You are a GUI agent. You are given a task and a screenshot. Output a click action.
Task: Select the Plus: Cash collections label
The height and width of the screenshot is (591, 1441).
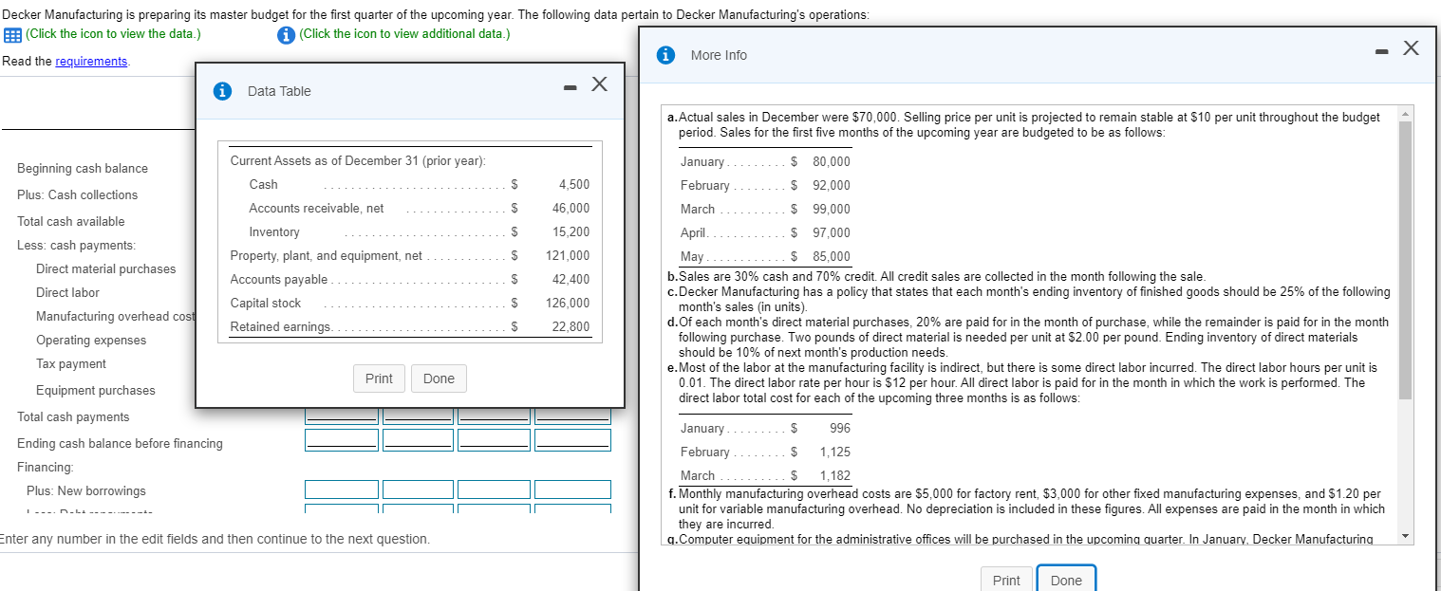click(77, 195)
